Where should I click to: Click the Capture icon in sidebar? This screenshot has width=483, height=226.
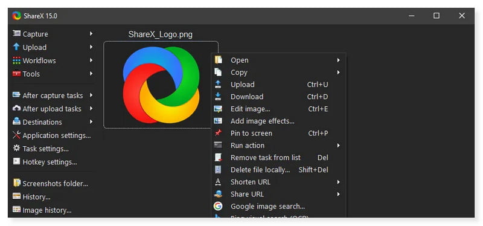(x=16, y=33)
